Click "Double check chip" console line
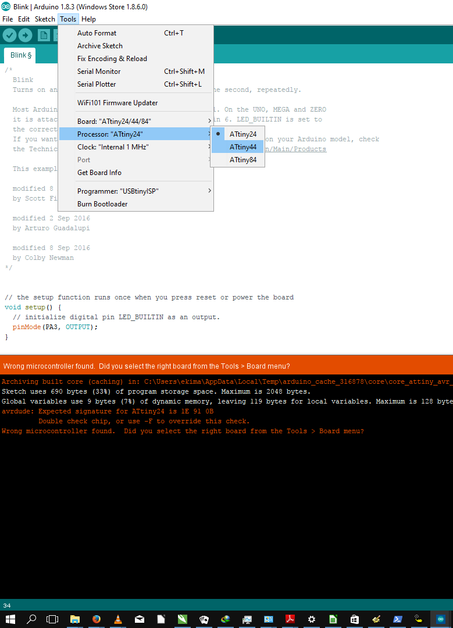This screenshot has width=453, height=628. pos(144,422)
